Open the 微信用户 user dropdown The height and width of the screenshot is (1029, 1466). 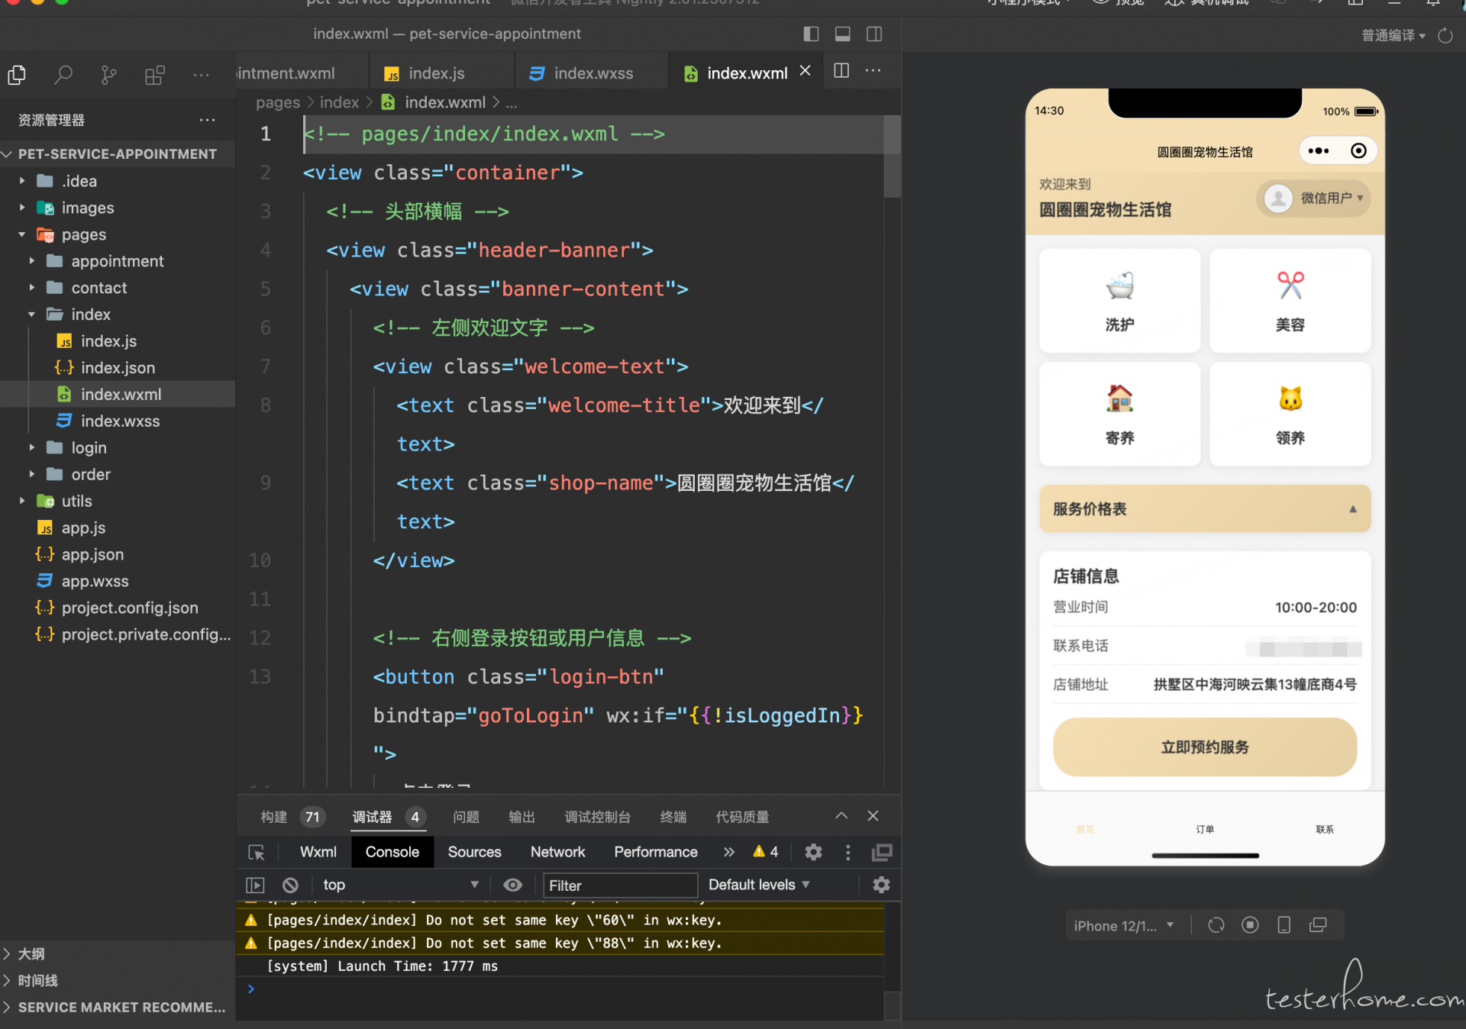[1313, 198]
